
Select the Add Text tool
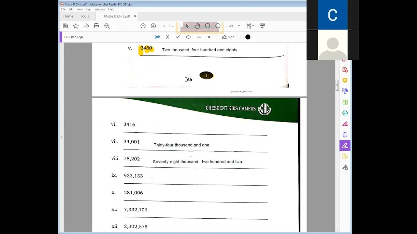[x=157, y=37]
